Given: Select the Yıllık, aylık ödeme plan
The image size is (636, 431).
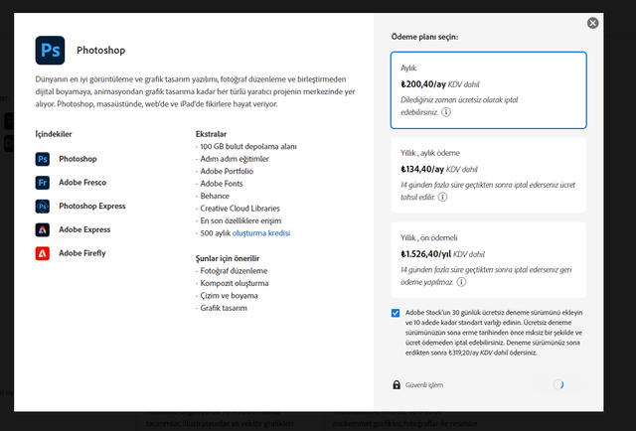Looking at the screenshot, I should [487, 175].
